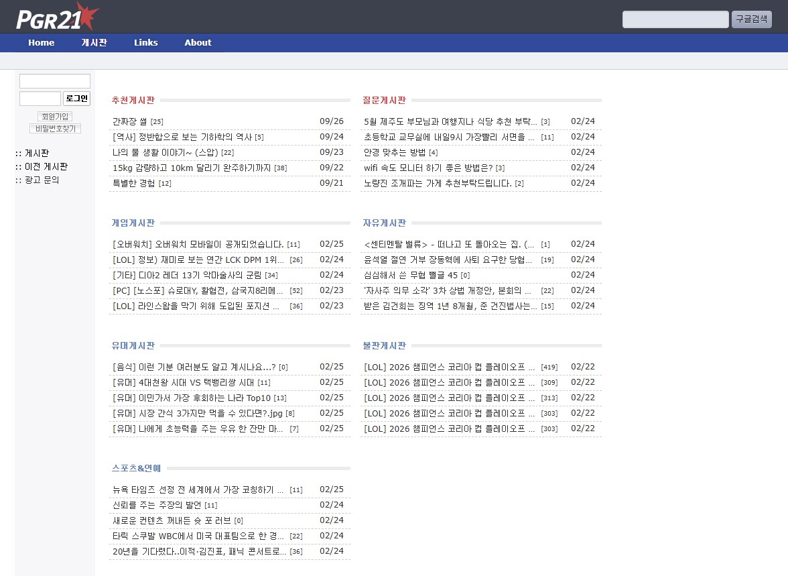
Task: Open post '5월 제주도 부모님과 여행지나 식당 추천'
Action: pos(450,121)
